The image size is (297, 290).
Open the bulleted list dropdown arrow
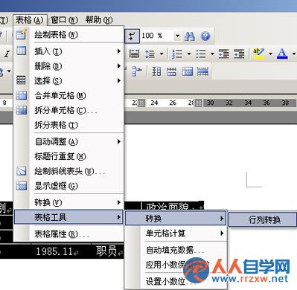point(212,54)
